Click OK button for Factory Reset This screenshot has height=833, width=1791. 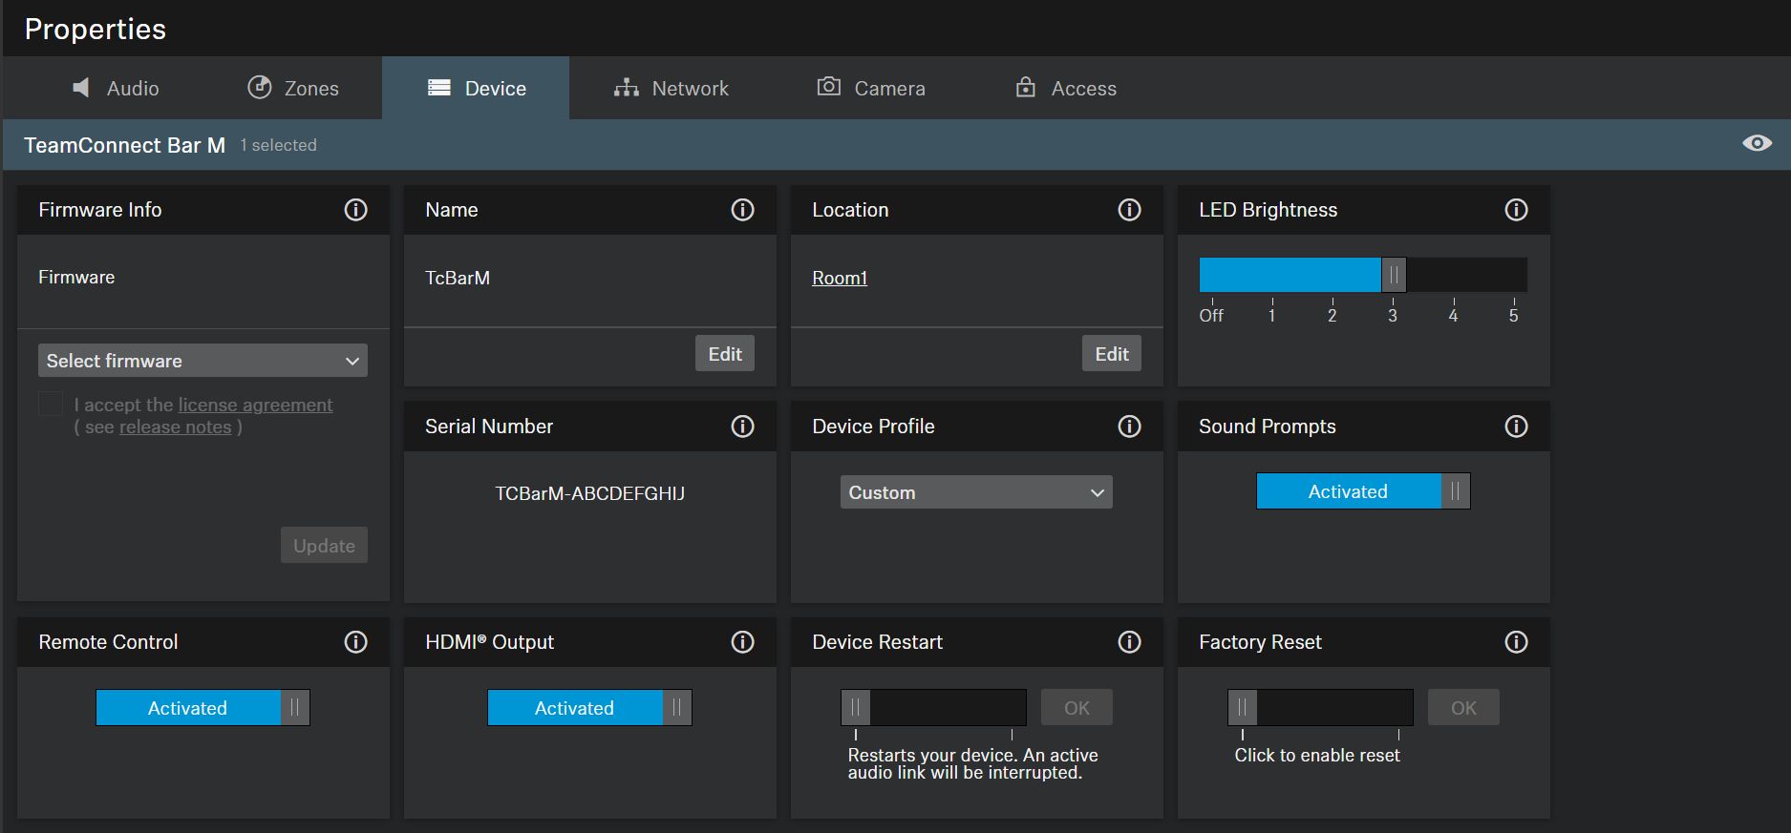pyautogui.click(x=1463, y=708)
